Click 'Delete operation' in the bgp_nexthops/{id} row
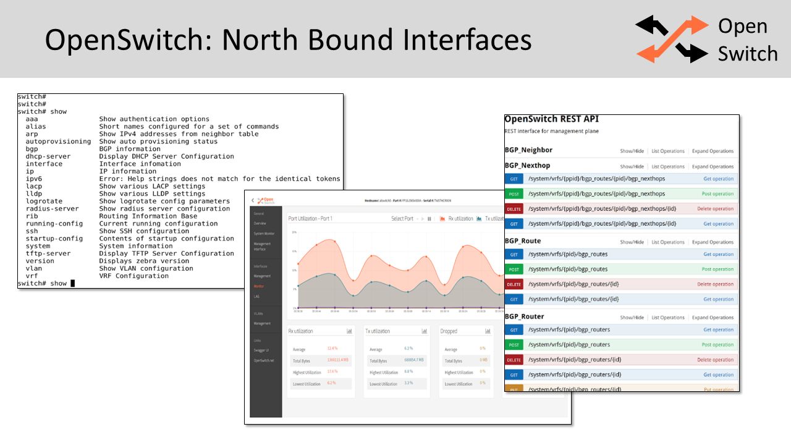 click(715, 209)
